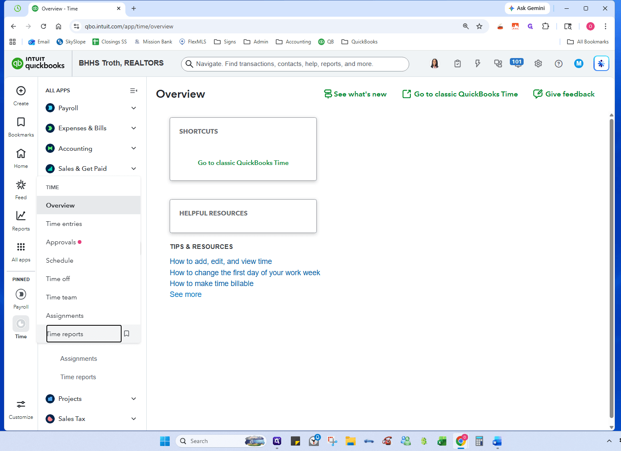
Task: Select Schedule in the Time menu
Action: [x=89, y=261]
